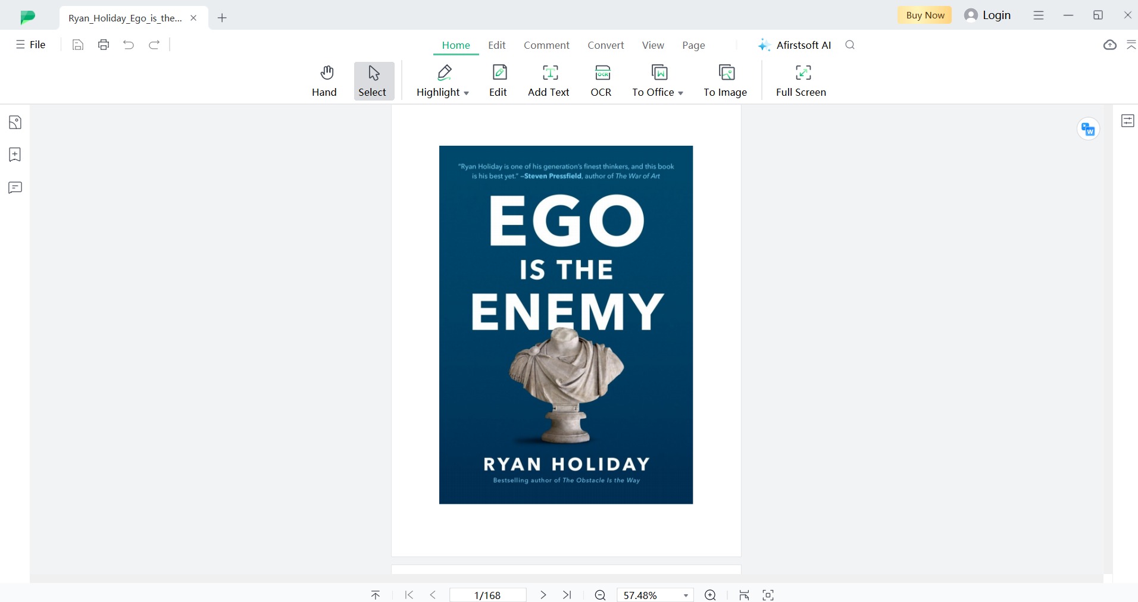
Task: Open the File menu
Action: coord(31,45)
